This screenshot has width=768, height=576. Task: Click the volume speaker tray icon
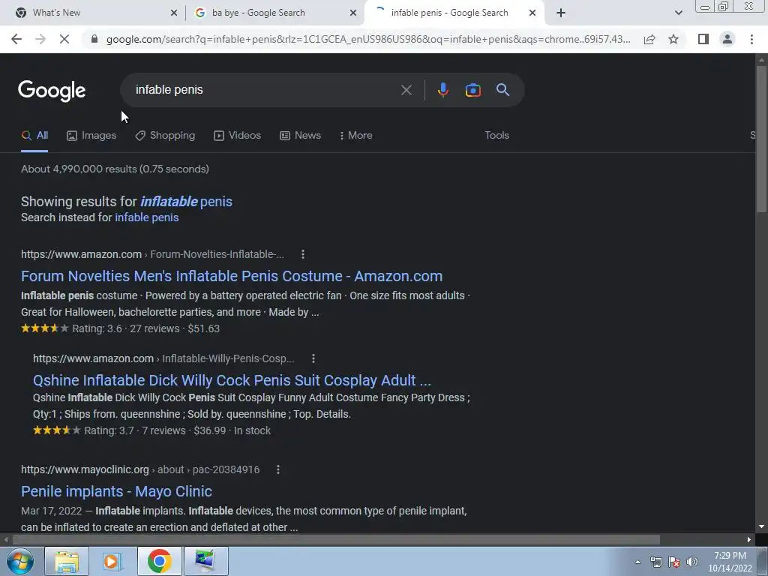(x=691, y=562)
